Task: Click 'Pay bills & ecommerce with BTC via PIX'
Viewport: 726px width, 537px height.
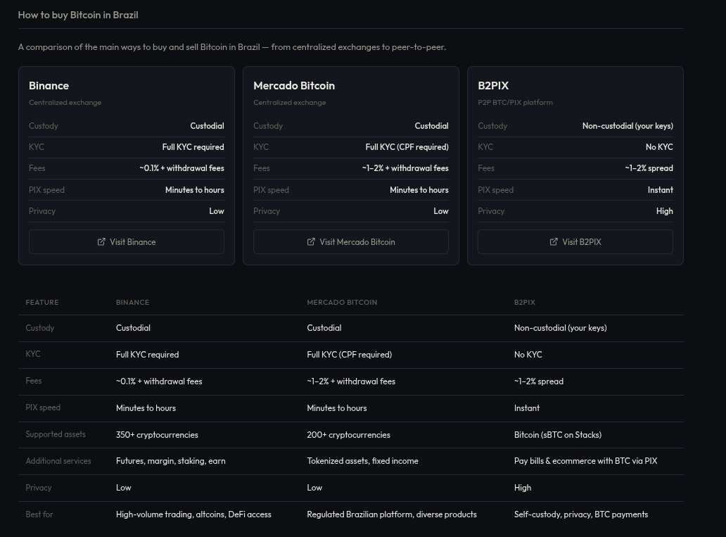Action: point(586,461)
